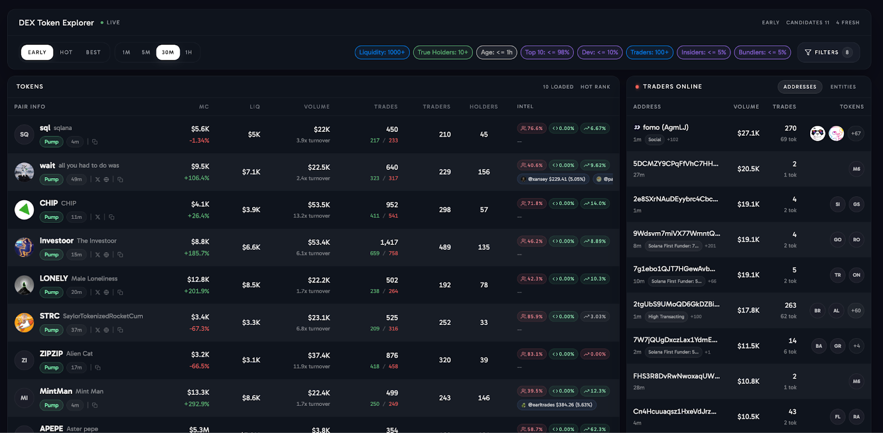Switch timeframe to 1H
The height and width of the screenshot is (433, 883).
tap(189, 52)
